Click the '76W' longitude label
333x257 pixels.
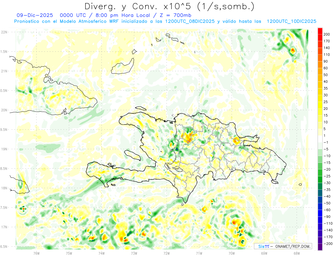[36, 253]
